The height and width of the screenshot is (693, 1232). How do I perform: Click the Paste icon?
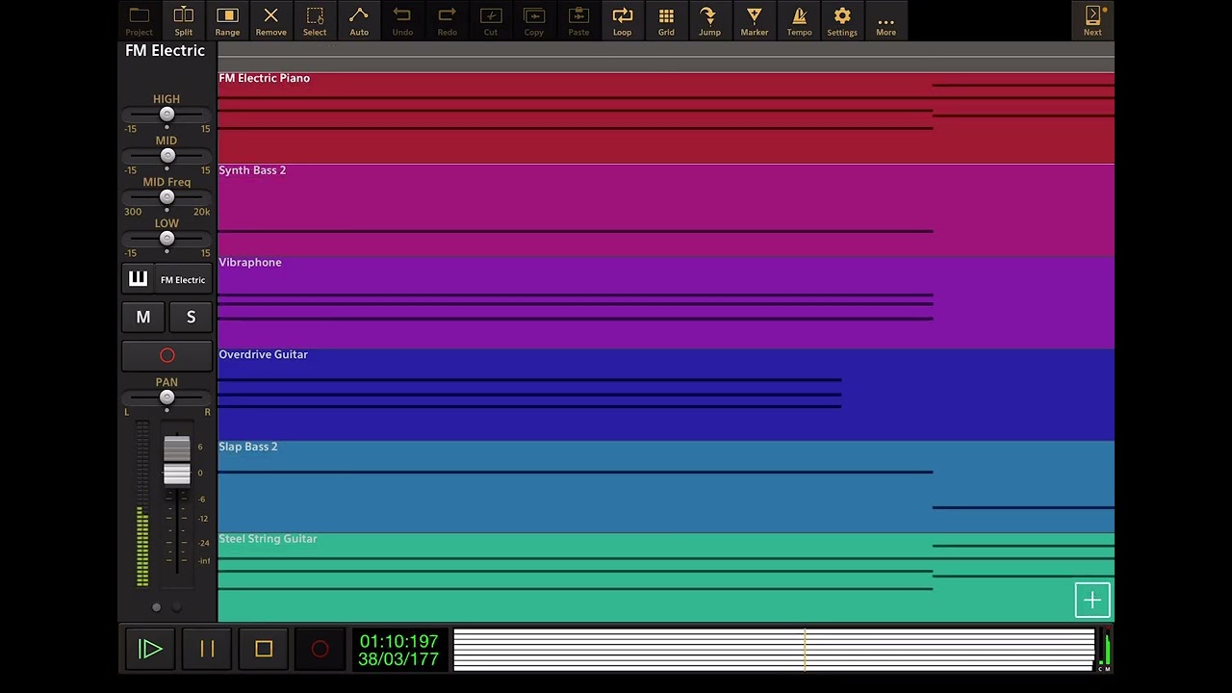click(x=578, y=20)
